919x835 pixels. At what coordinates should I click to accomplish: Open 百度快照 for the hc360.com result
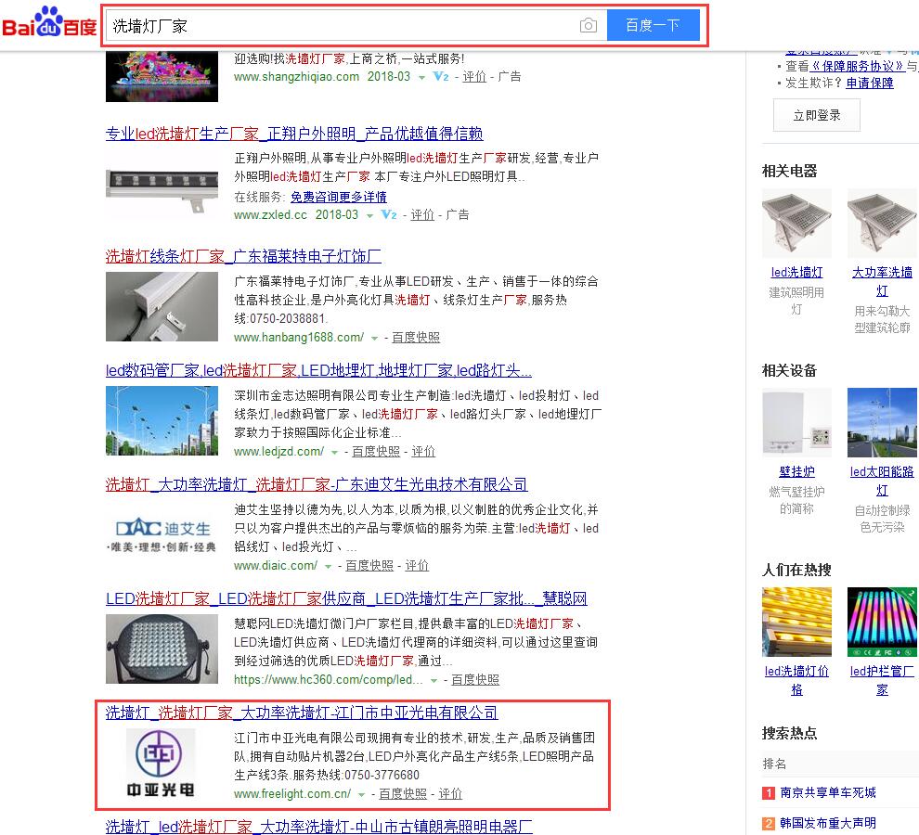[x=475, y=679]
